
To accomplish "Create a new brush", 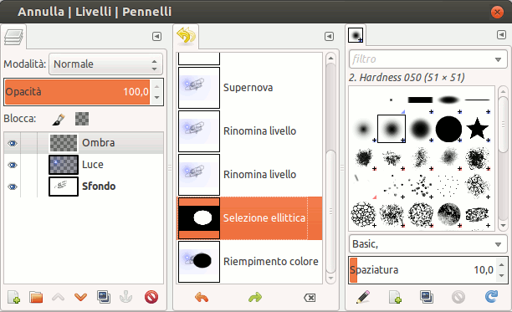I will point(395,297).
